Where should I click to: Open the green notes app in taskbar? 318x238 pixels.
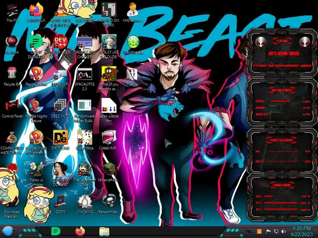(x=56, y=231)
